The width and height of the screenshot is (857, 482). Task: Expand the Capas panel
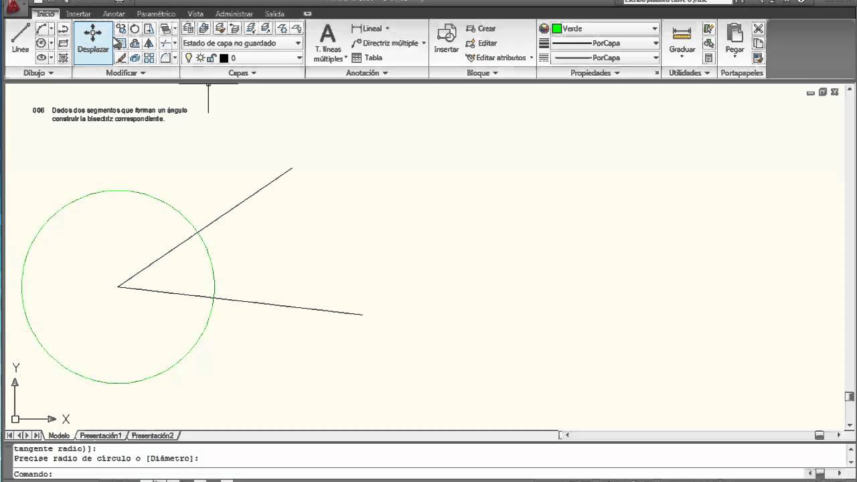tap(242, 73)
